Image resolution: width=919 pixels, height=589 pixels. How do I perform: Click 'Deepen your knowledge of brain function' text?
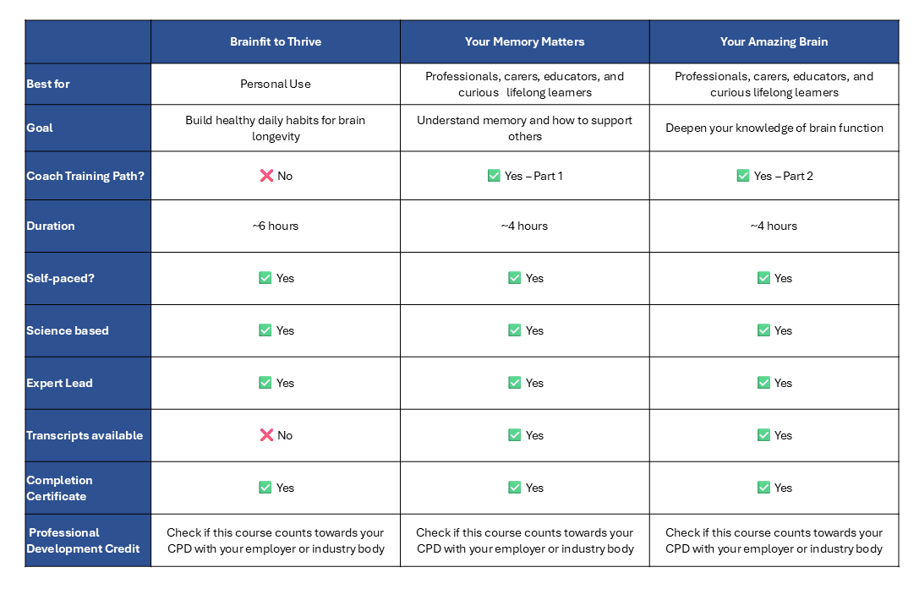click(x=774, y=128)
